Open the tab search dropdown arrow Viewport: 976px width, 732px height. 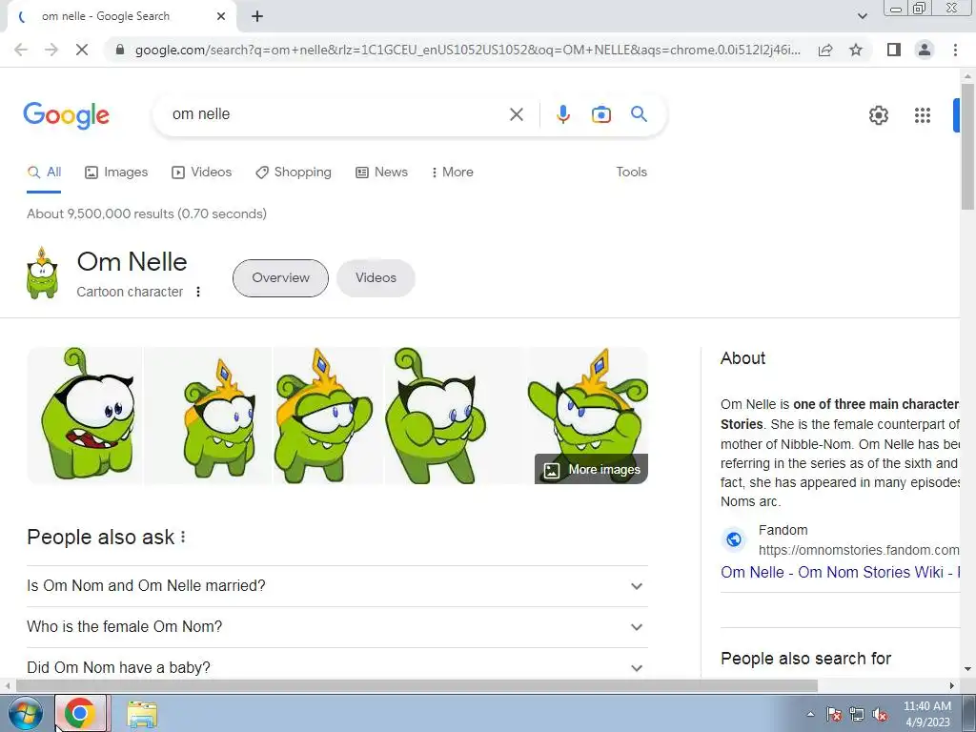coord(862,16)
